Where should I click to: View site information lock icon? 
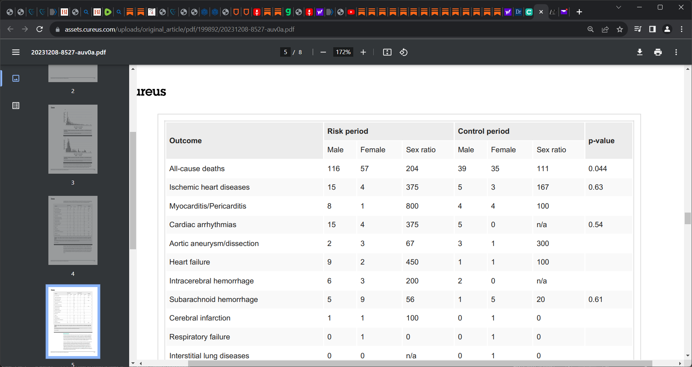click(x=57, y=29)
